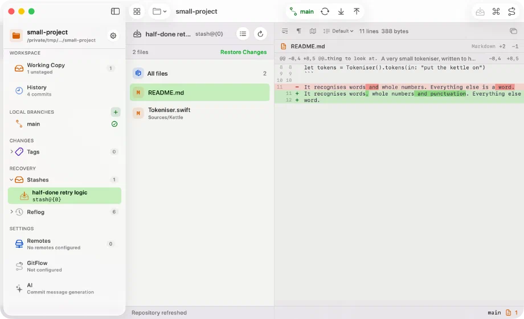
Task: Click the changed files icon in status bar
Action: [x=508, y=313]
